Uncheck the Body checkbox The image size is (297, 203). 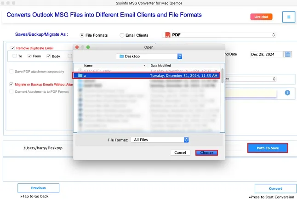[x=48, y=56]
